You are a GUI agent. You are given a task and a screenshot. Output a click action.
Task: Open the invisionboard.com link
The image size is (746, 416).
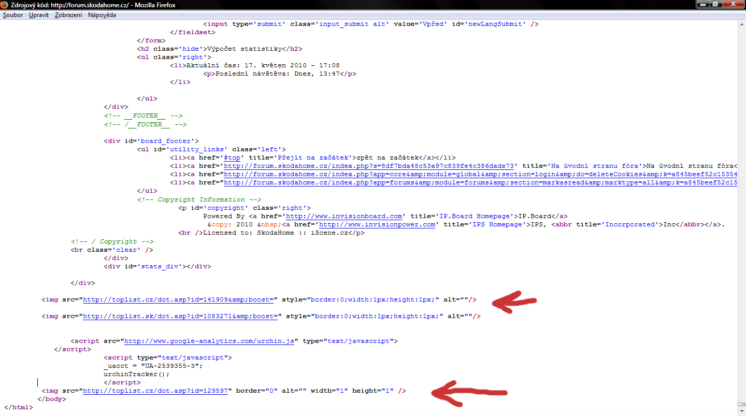click(344, 216)
